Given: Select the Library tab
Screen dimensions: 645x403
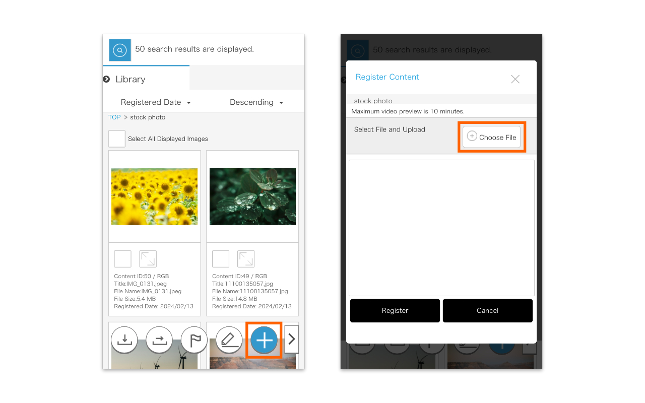Looking at the screenshot, I should (x=146, y=79).
